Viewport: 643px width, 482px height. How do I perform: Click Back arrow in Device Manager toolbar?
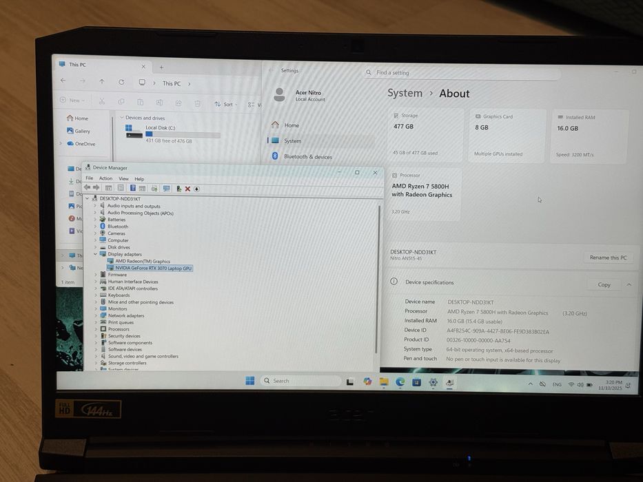coord(87,188)
